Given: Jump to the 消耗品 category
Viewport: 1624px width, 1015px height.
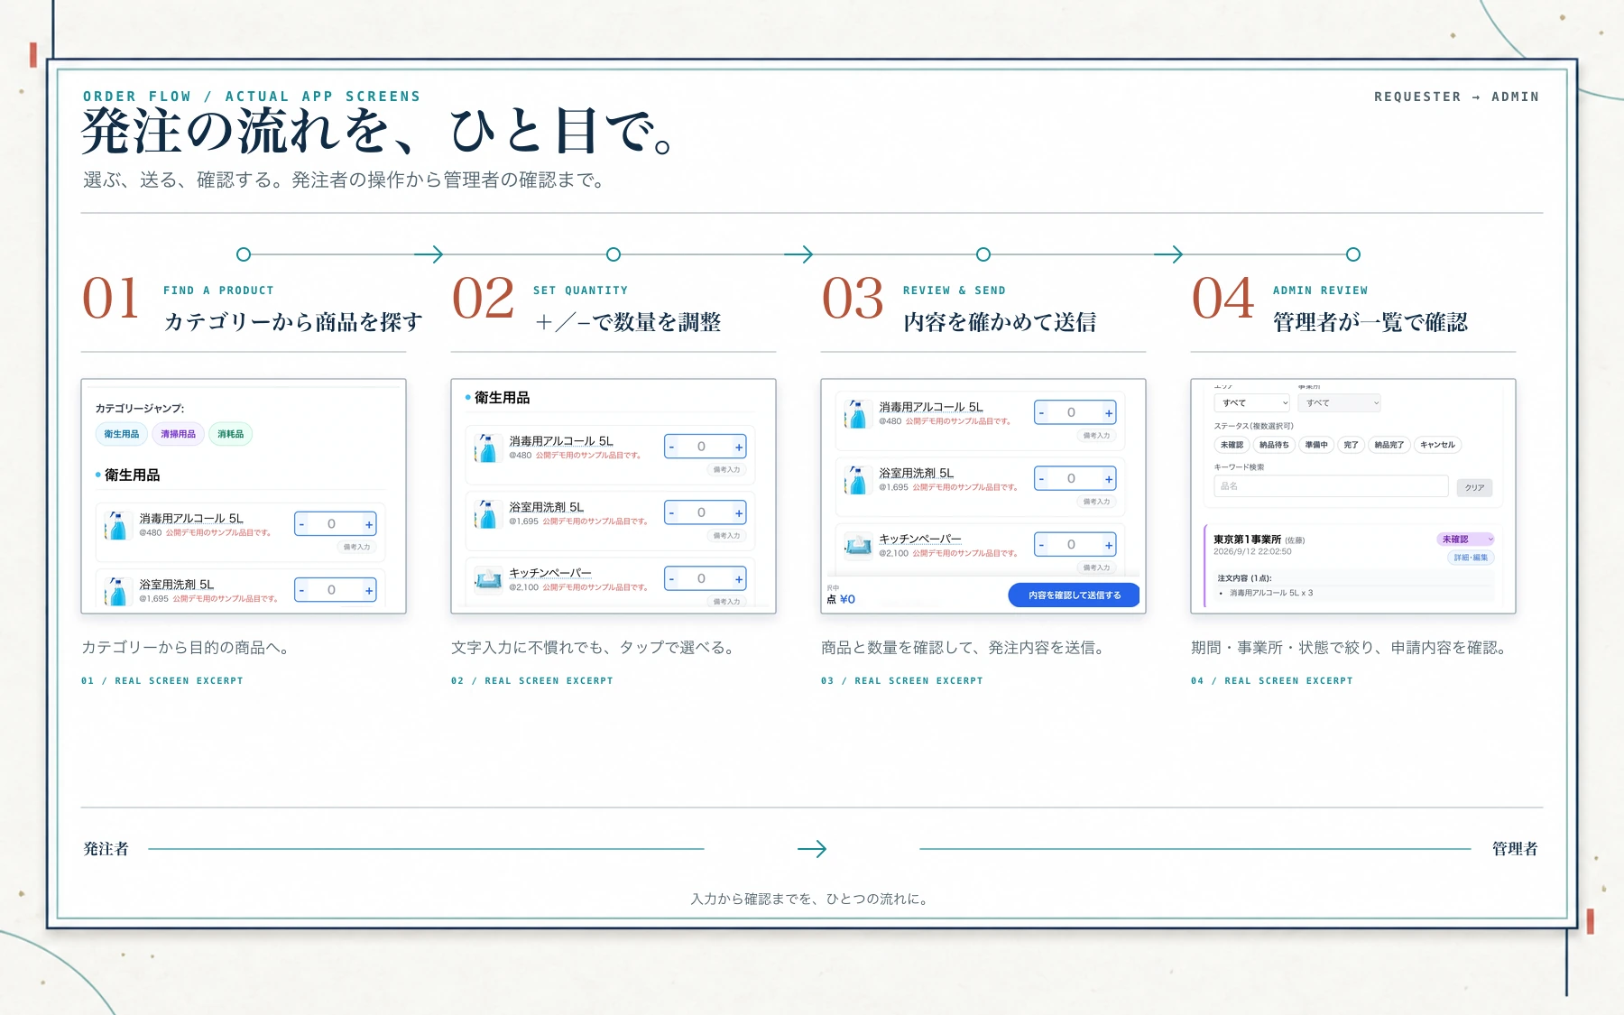Looking at the screenshot, I should (231, 434).
